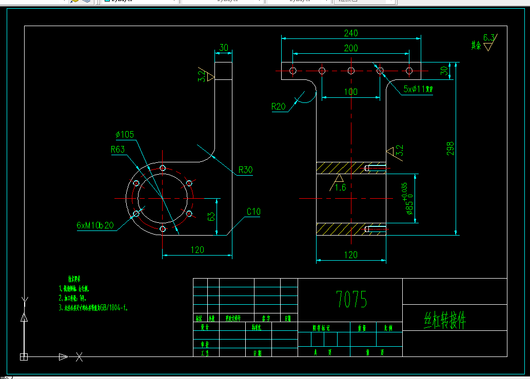Select the R63 radius label
Viewport: 530px width, 379px height.
[117, 150]
